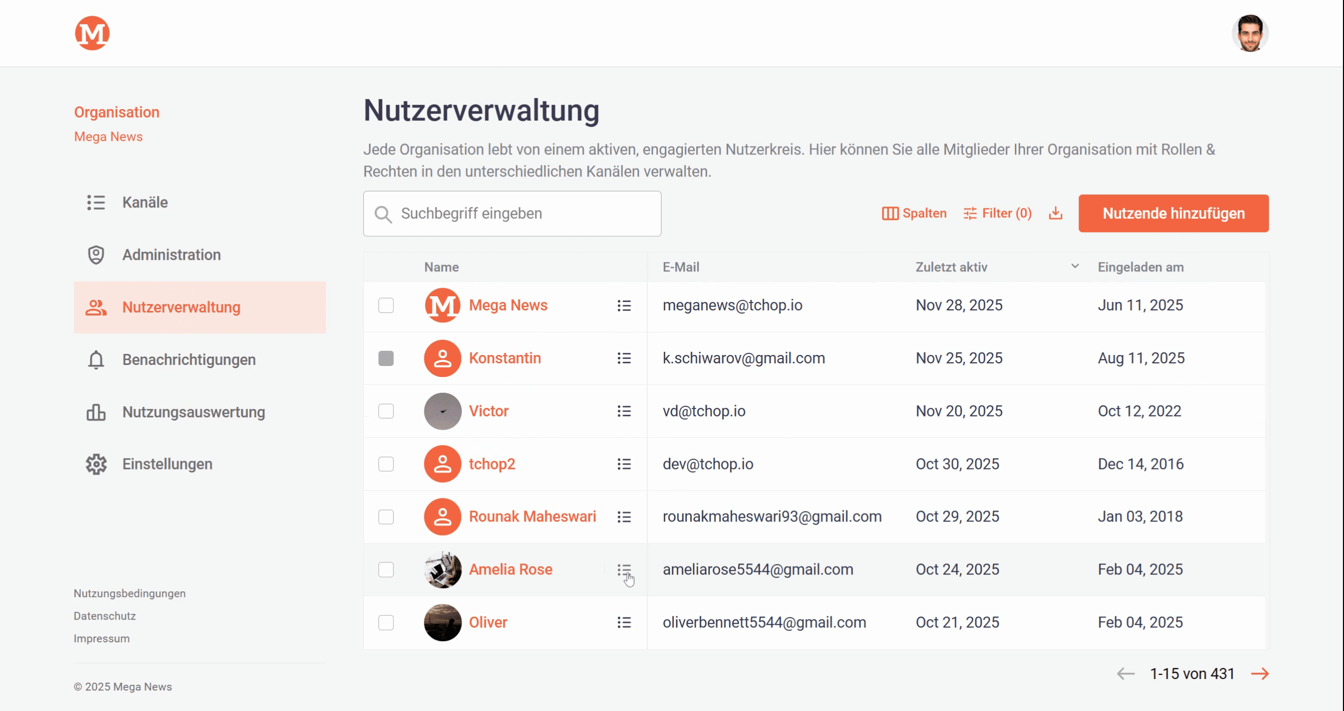Screen dimensions: 1344x711
Task: Open Kanäle in the sidebar
Action: [x=145, y=202]
